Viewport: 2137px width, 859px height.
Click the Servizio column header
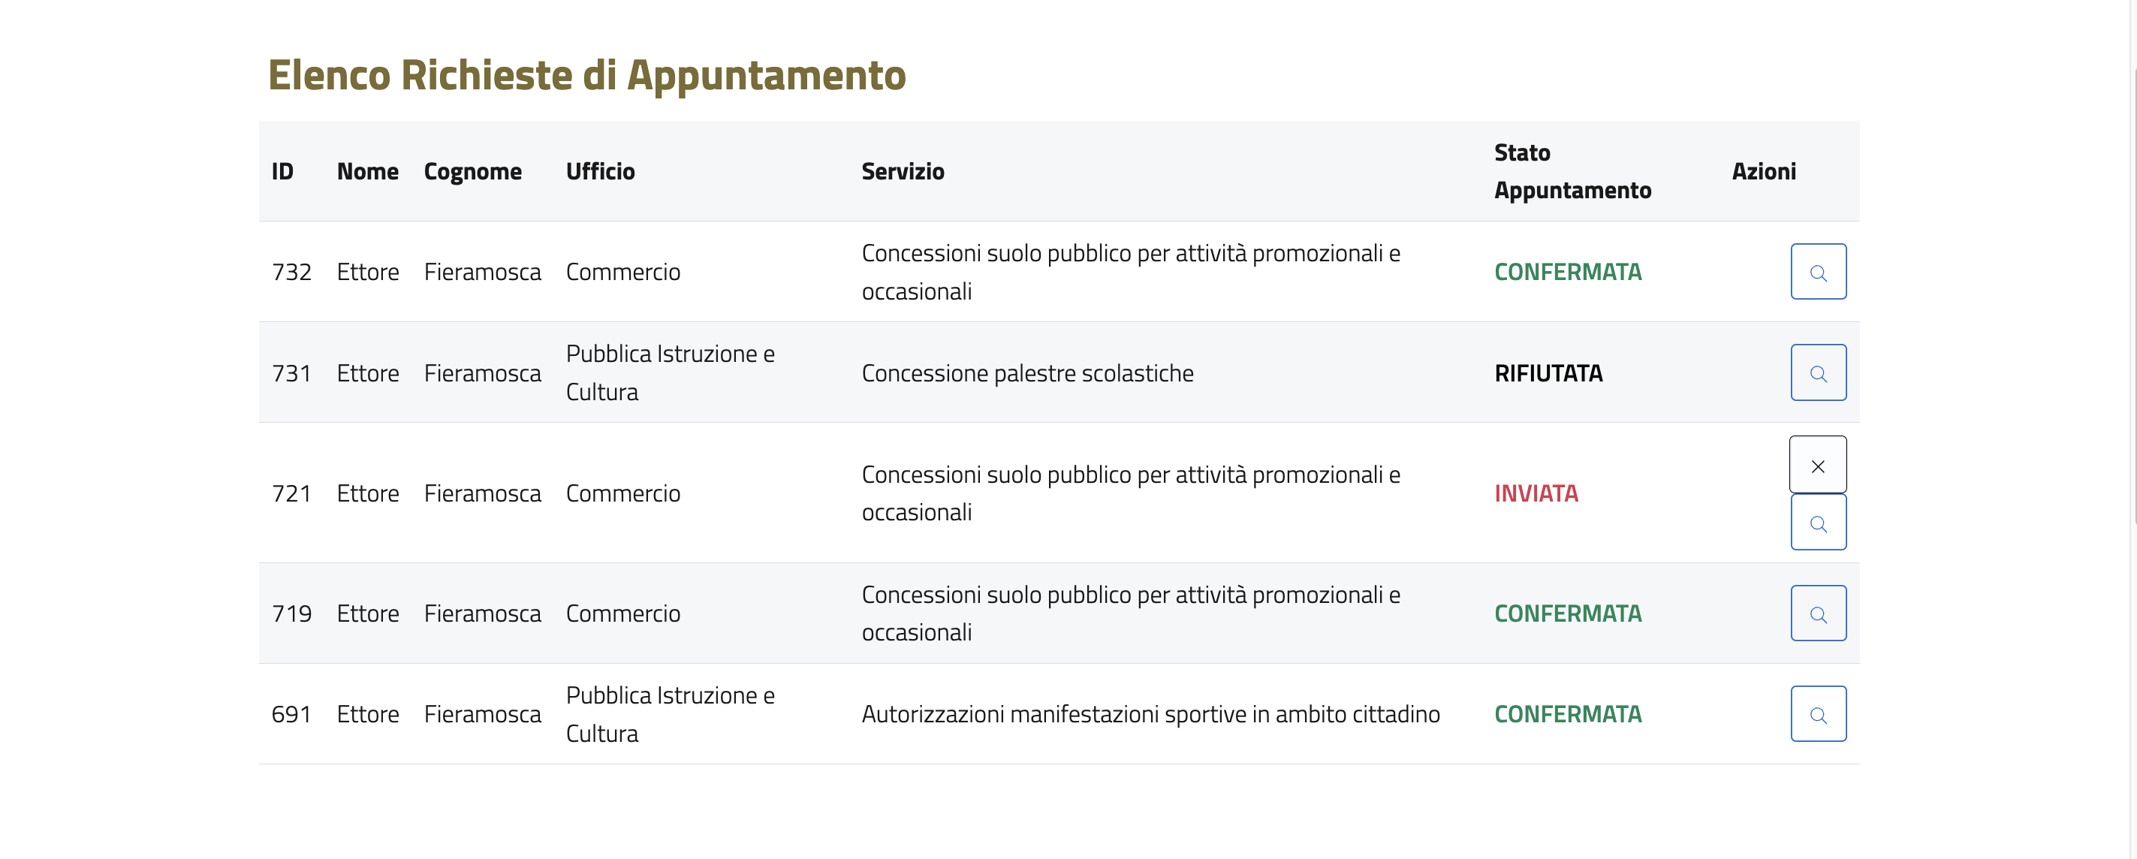coord(903,172)
